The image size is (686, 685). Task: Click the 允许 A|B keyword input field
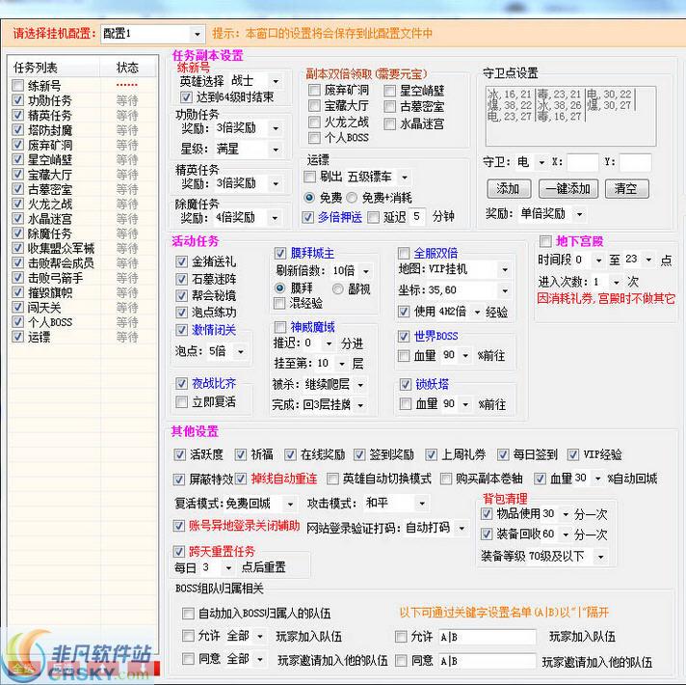pyautogui.click(x=488, y=637)
